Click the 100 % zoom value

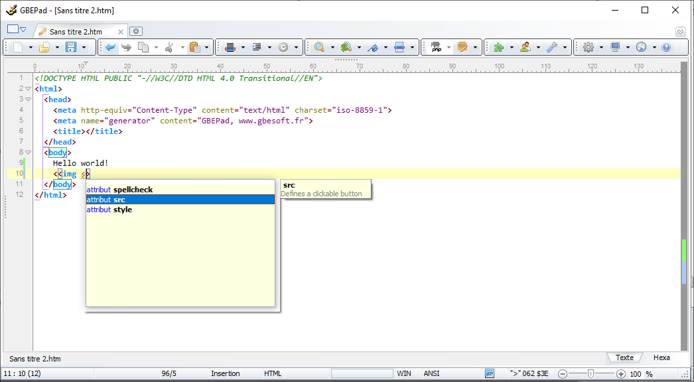pyautogui.click(x=641, y=374)
